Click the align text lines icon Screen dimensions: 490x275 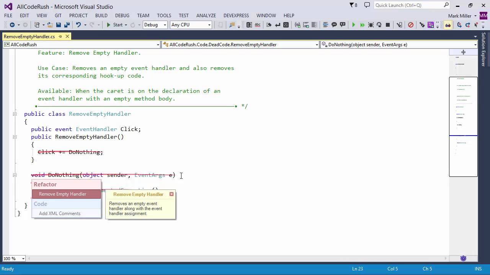[x=325, y=25]
